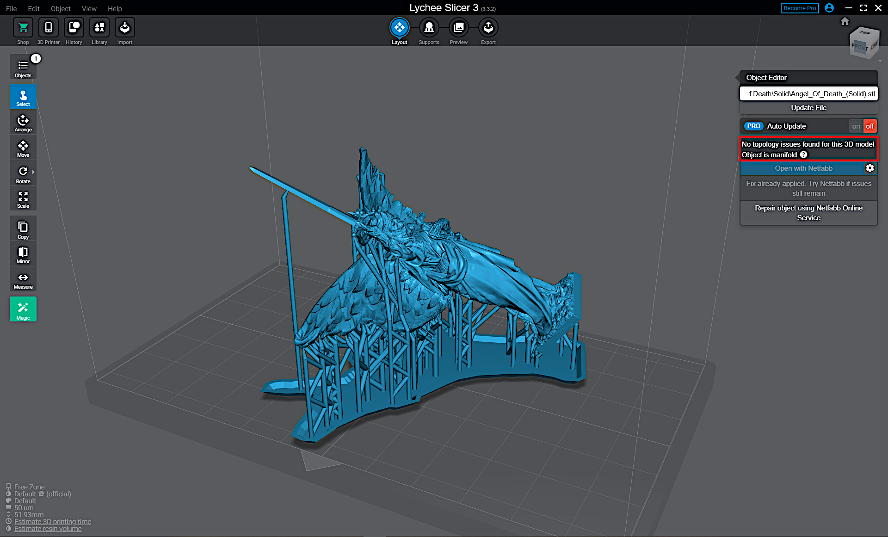Image resolution: width=888 pixels, height=537 pixels.
Task: Activate the Move tool
Action: tap(23, 147)
